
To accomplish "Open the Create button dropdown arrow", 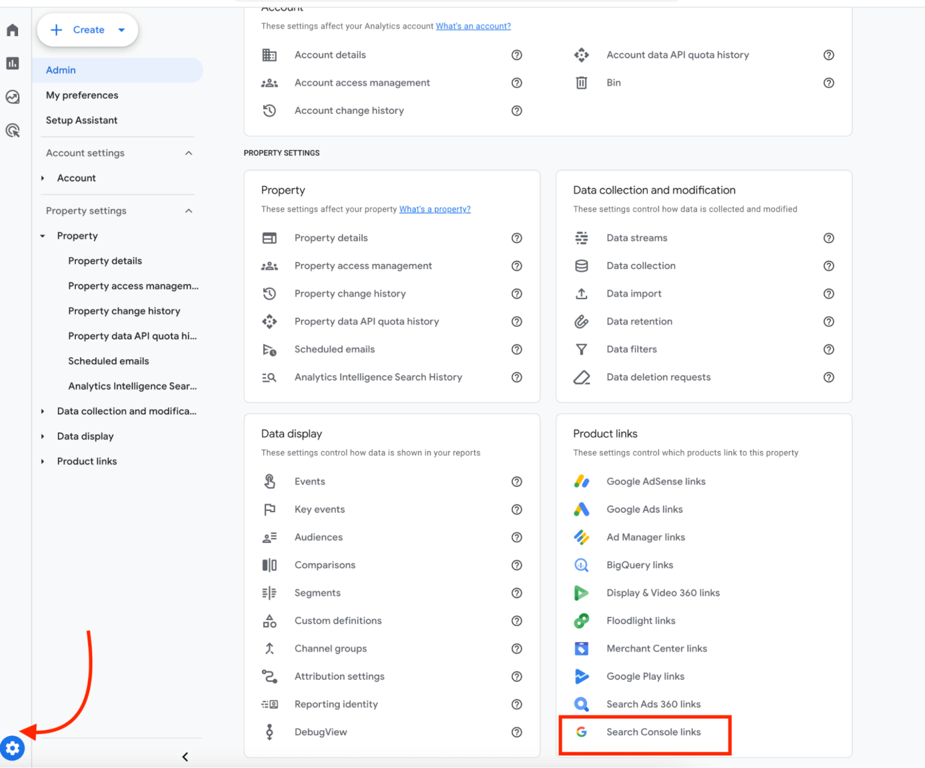I will (121, 29).
